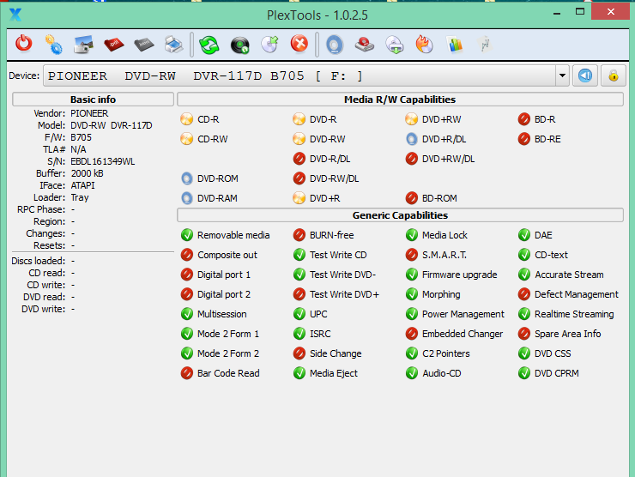Select the Power Management label
The width and height of the screenshot is (635, 477).
(x=463, y=314)
